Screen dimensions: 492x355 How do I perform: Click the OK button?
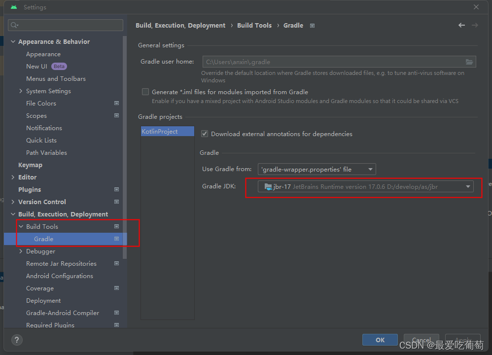point(380,340)
